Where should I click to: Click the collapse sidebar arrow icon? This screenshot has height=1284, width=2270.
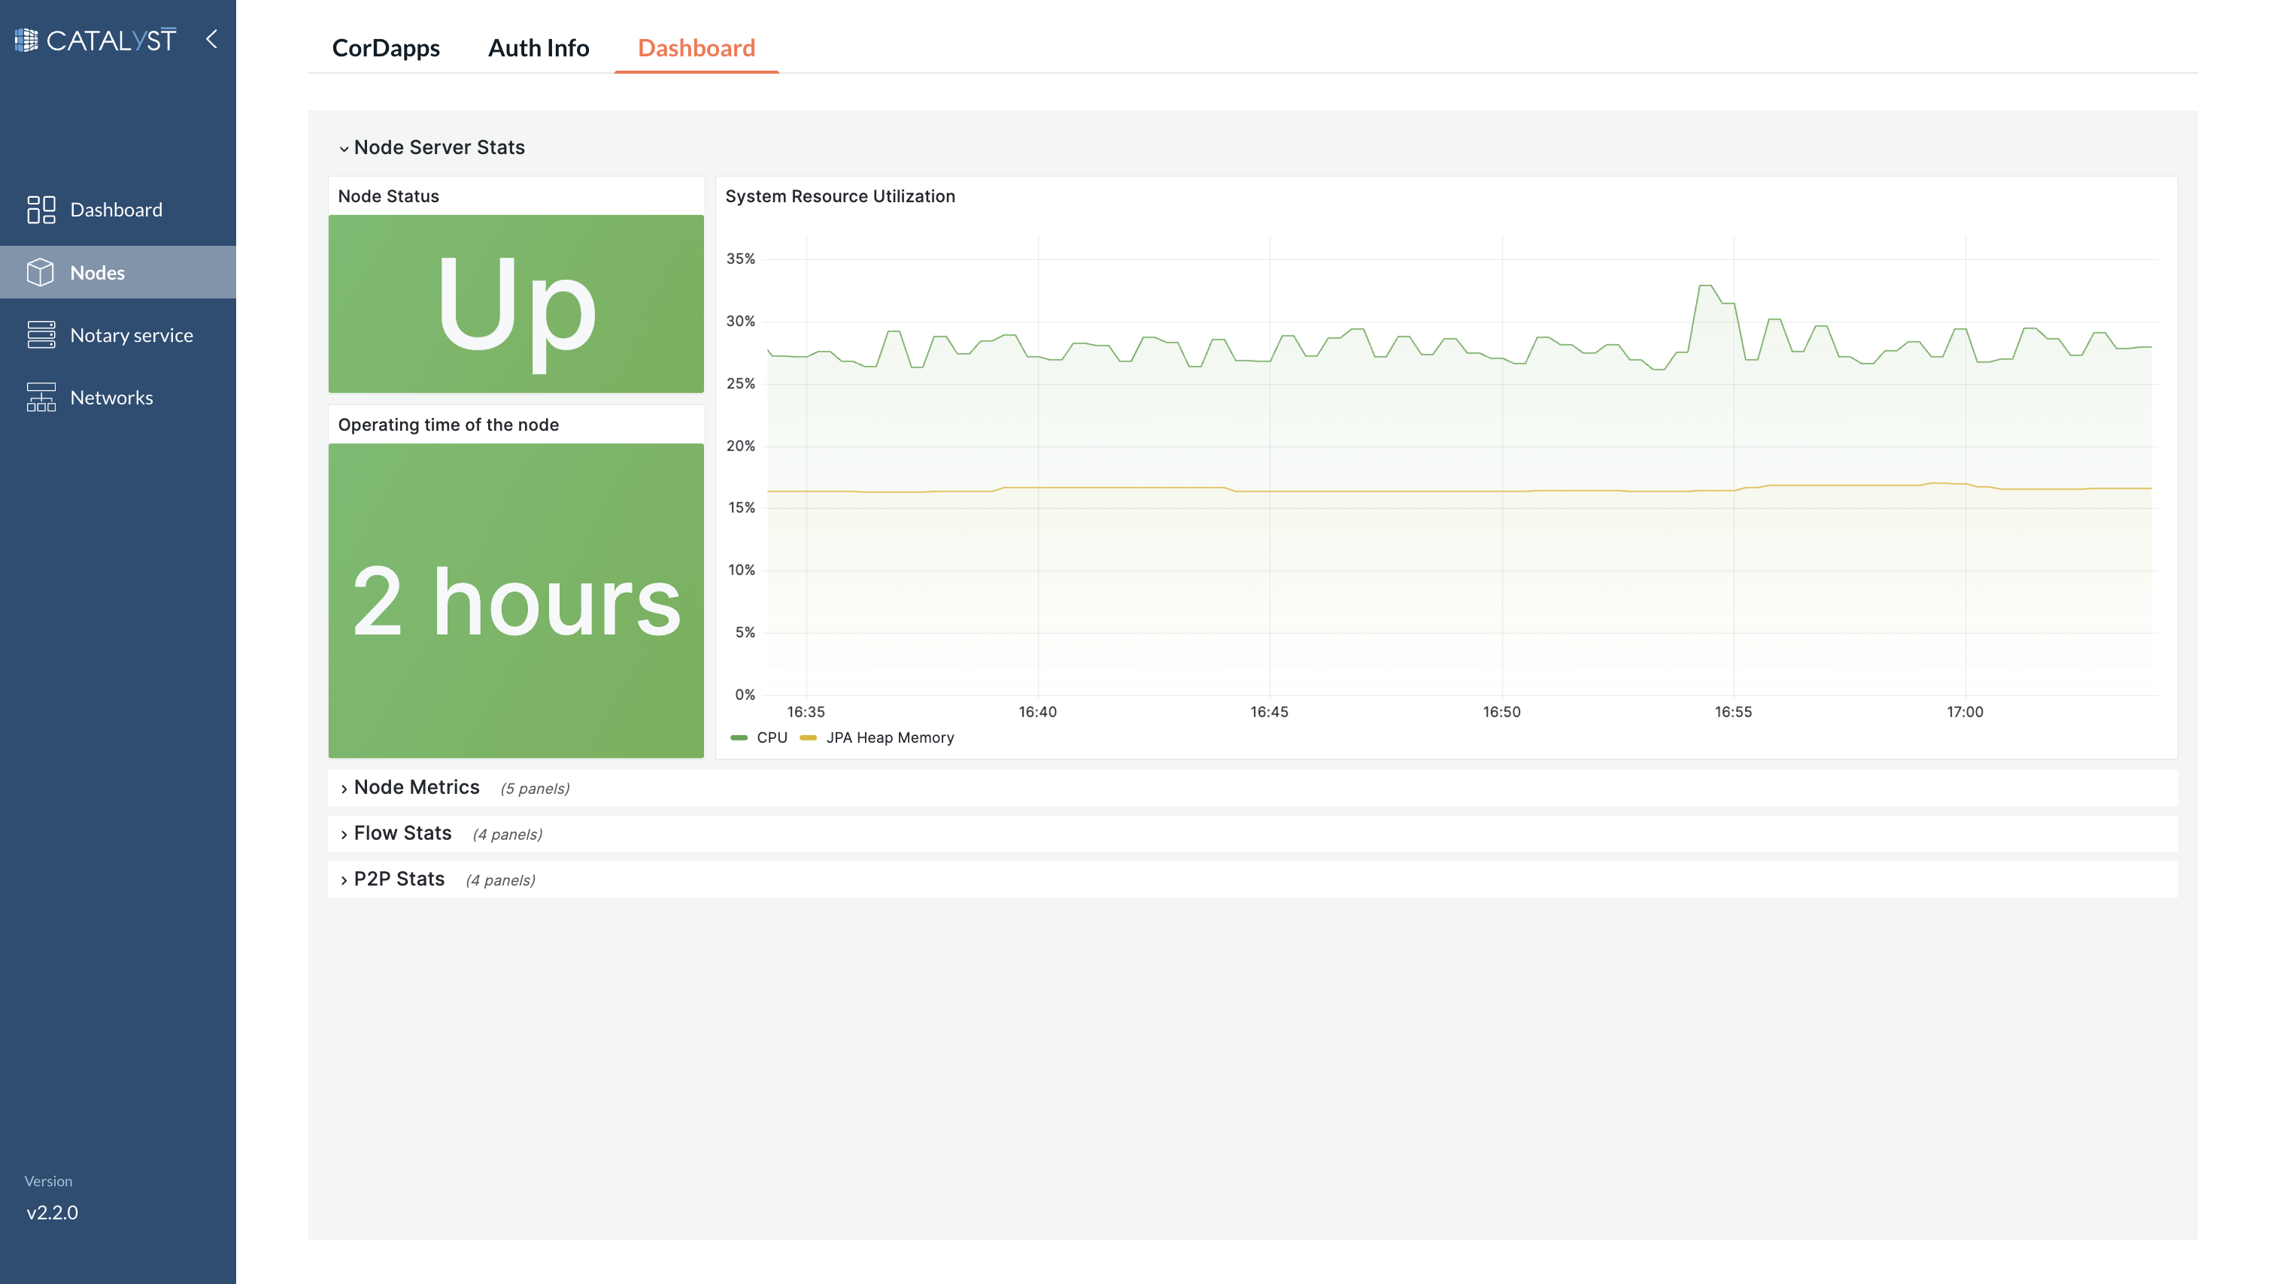pyautogui.click(x=211, y=39)
